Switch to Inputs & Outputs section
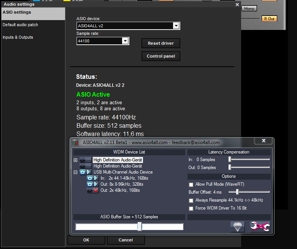The width and height of the screenshot is (297, 249). (18, 37)
